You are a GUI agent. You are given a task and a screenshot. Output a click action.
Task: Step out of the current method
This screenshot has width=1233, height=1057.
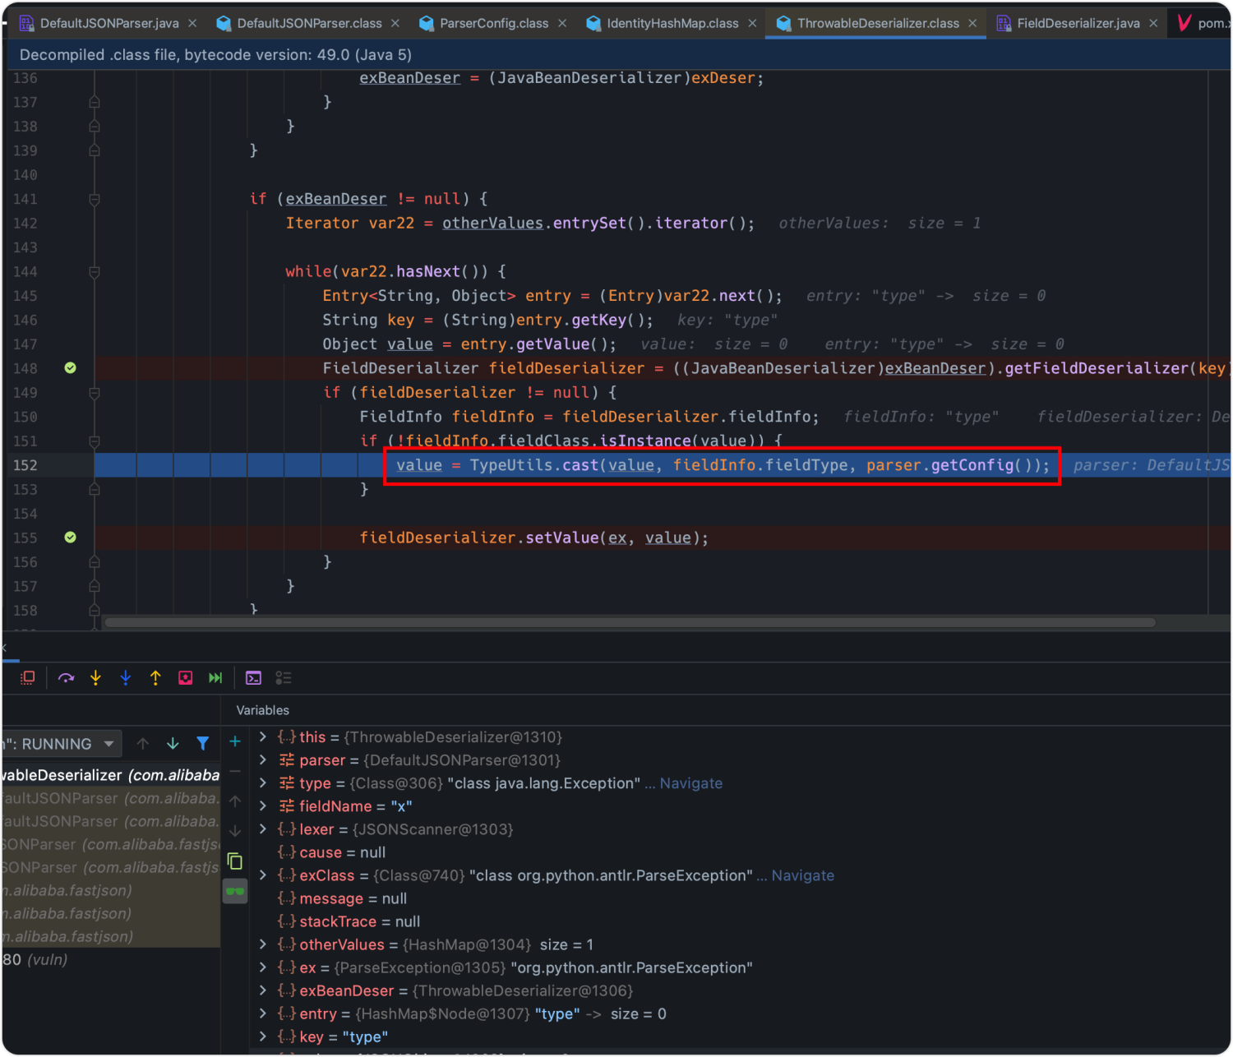(155, 677)
